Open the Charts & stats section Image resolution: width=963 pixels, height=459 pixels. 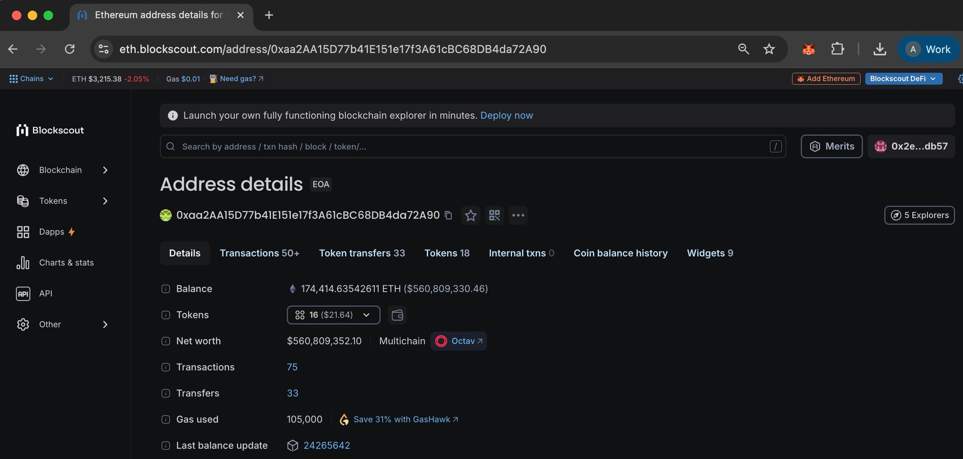[x=66, y=262]
